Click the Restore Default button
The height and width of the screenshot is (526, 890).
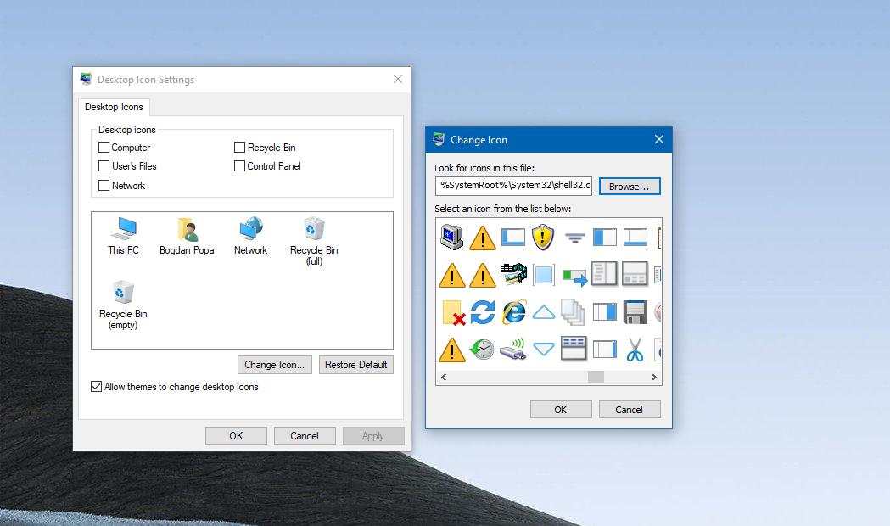[x=355, y=365]
